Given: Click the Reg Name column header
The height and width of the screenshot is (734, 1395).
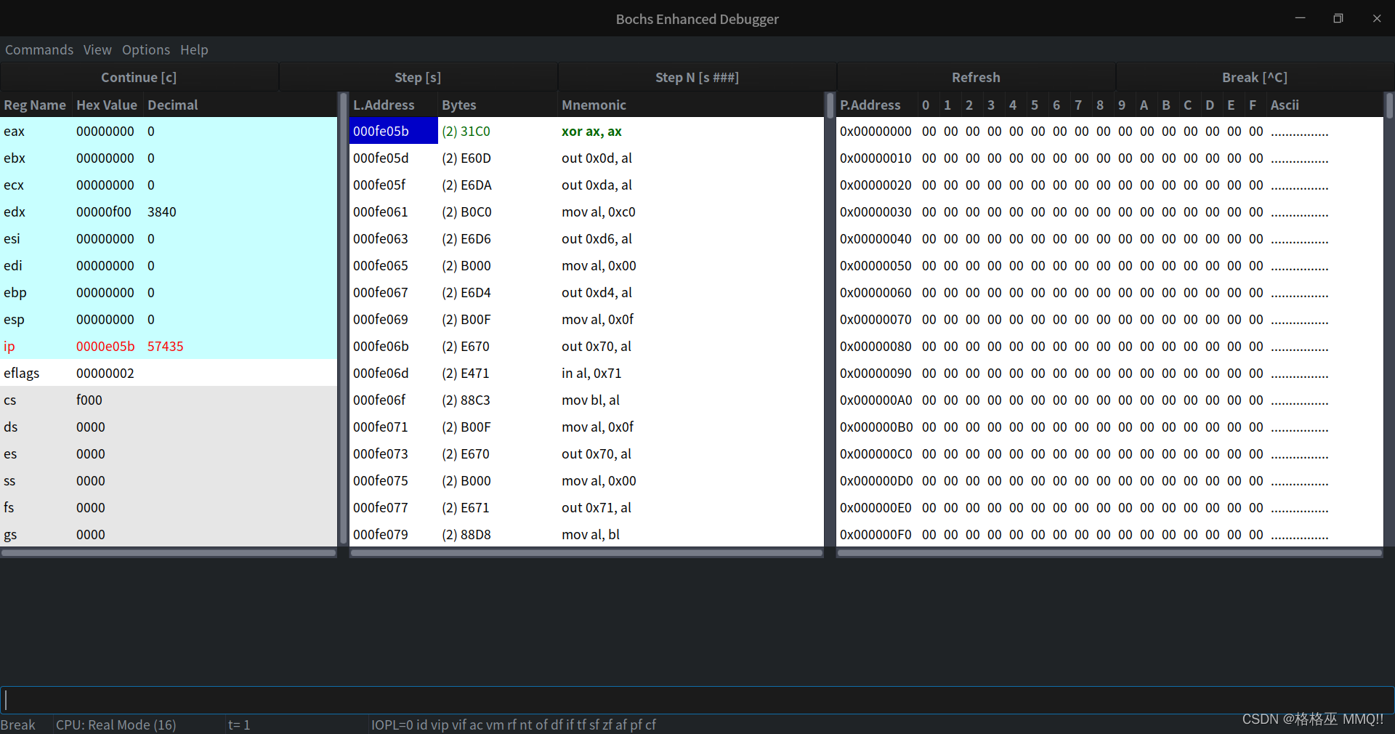Looking at the screenshot, I should point(36,105).
